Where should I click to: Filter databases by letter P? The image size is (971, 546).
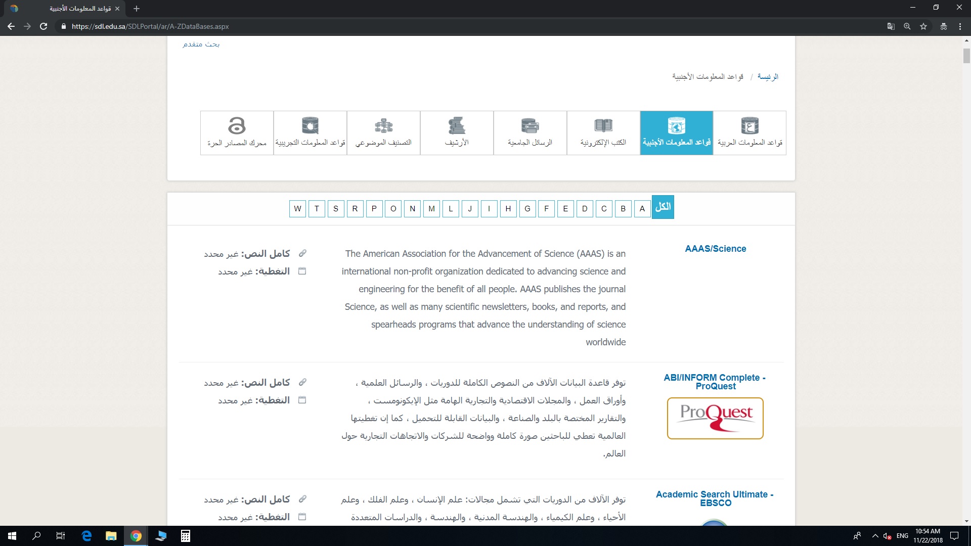(374, 209)
